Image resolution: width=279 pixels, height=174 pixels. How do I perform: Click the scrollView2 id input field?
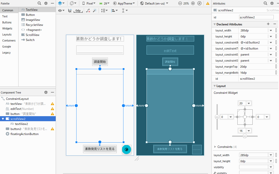(x=256, y=17)
